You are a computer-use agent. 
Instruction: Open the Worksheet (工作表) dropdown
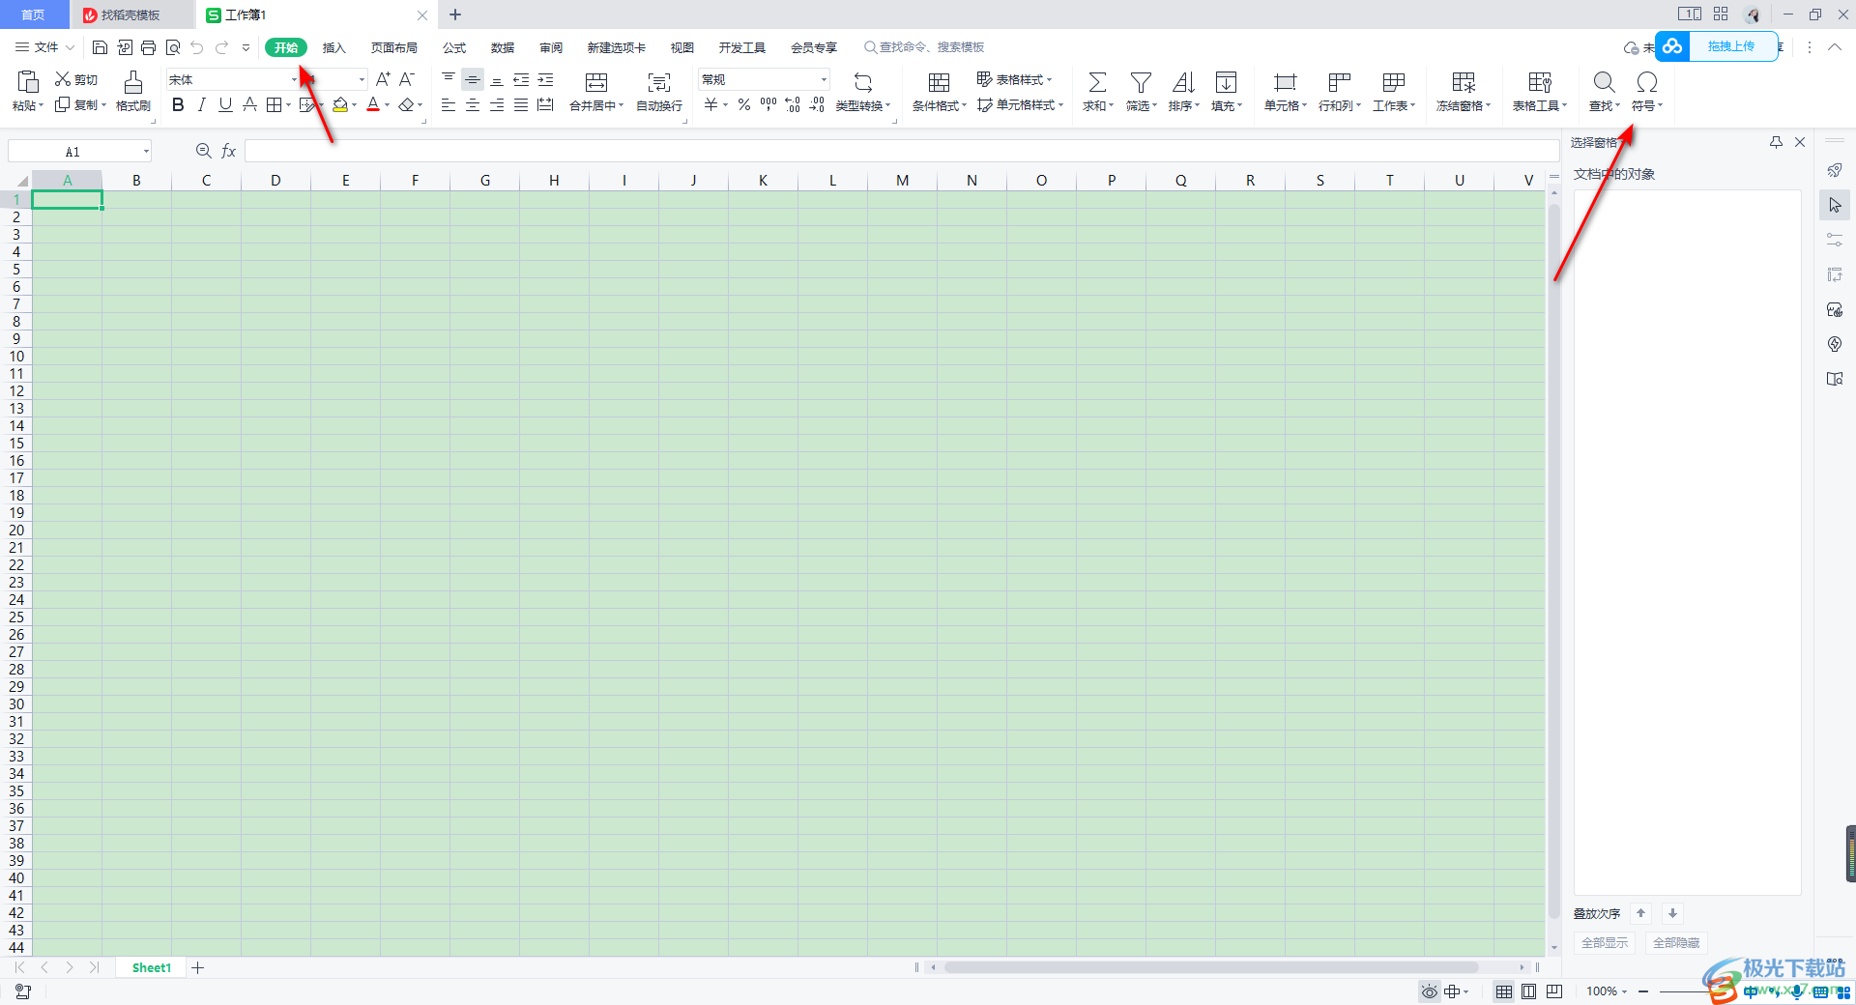point(1394,105)
